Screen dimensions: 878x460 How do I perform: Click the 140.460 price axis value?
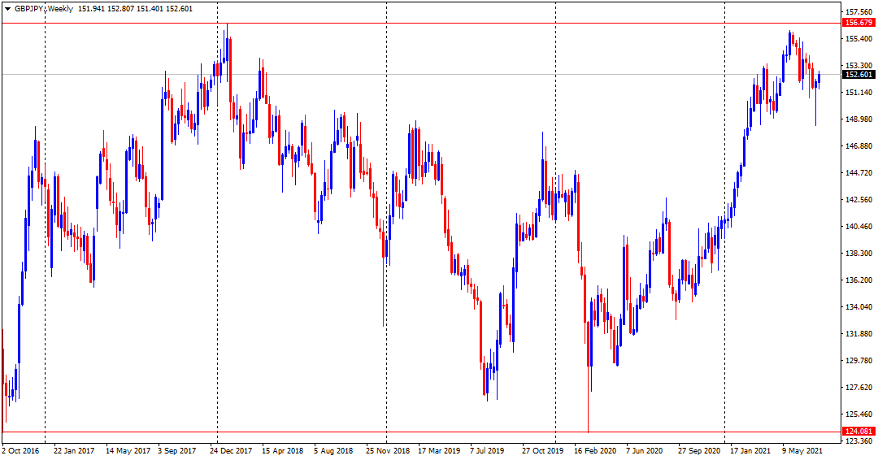[859, 227]
